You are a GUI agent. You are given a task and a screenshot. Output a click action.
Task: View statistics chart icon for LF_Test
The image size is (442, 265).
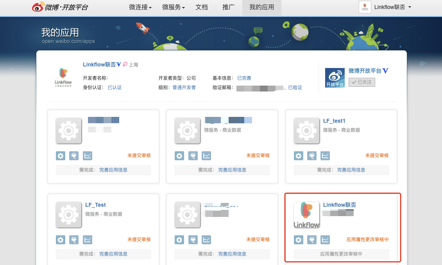(88, 240)
